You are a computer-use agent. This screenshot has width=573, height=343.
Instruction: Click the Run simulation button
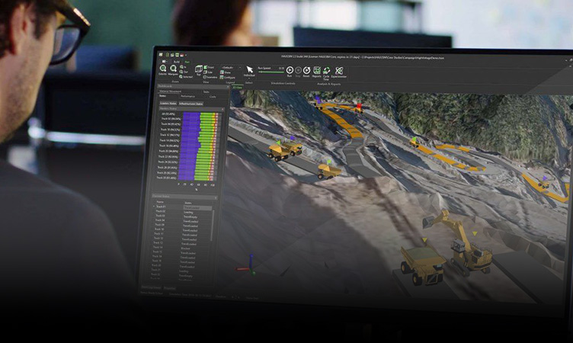coord(290,72)
